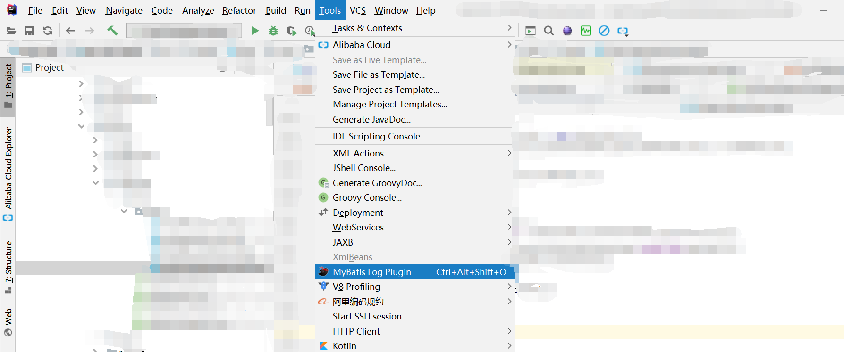Expand the 阿里编码规约 submenu
844x352 pixels.
(415, 302)
